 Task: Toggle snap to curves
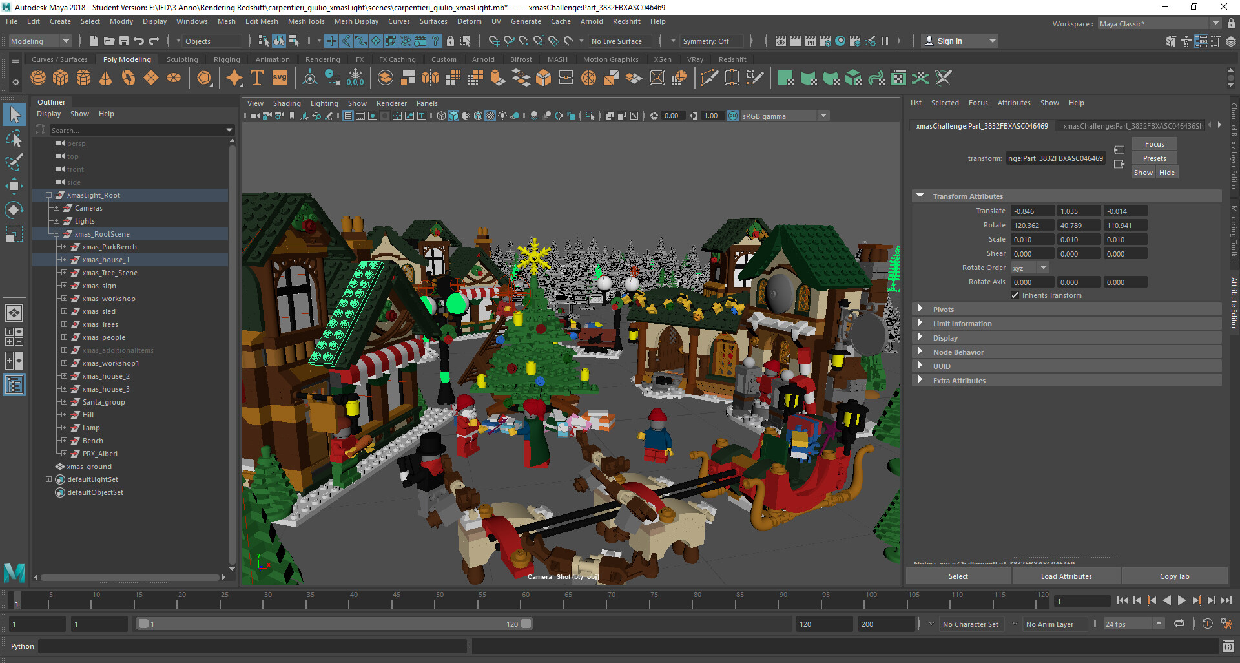509,41
